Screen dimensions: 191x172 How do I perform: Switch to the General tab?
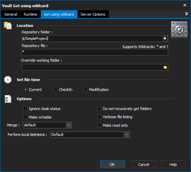tap(11, 14)
